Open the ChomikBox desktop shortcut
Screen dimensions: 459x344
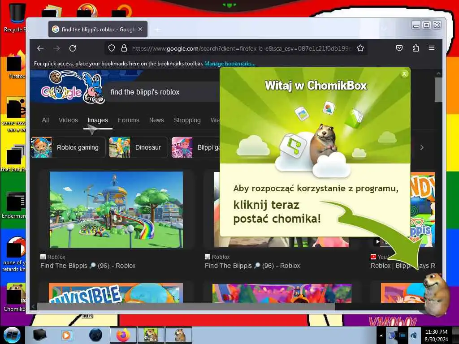click(x=15, y=297)
